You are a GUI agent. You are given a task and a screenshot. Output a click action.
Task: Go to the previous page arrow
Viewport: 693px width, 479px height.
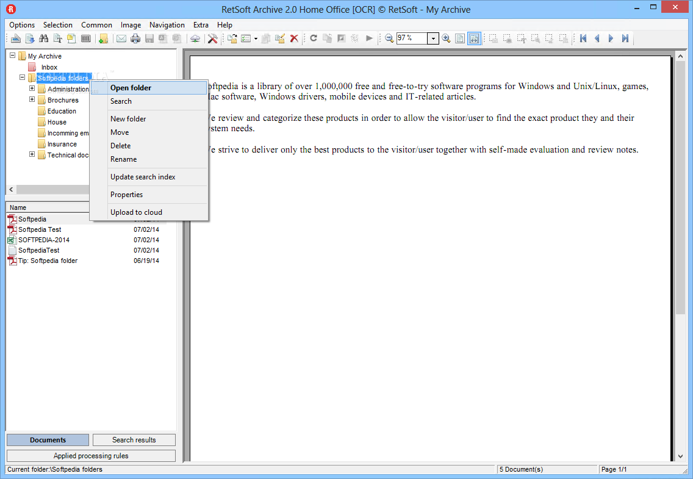[597, 38]
